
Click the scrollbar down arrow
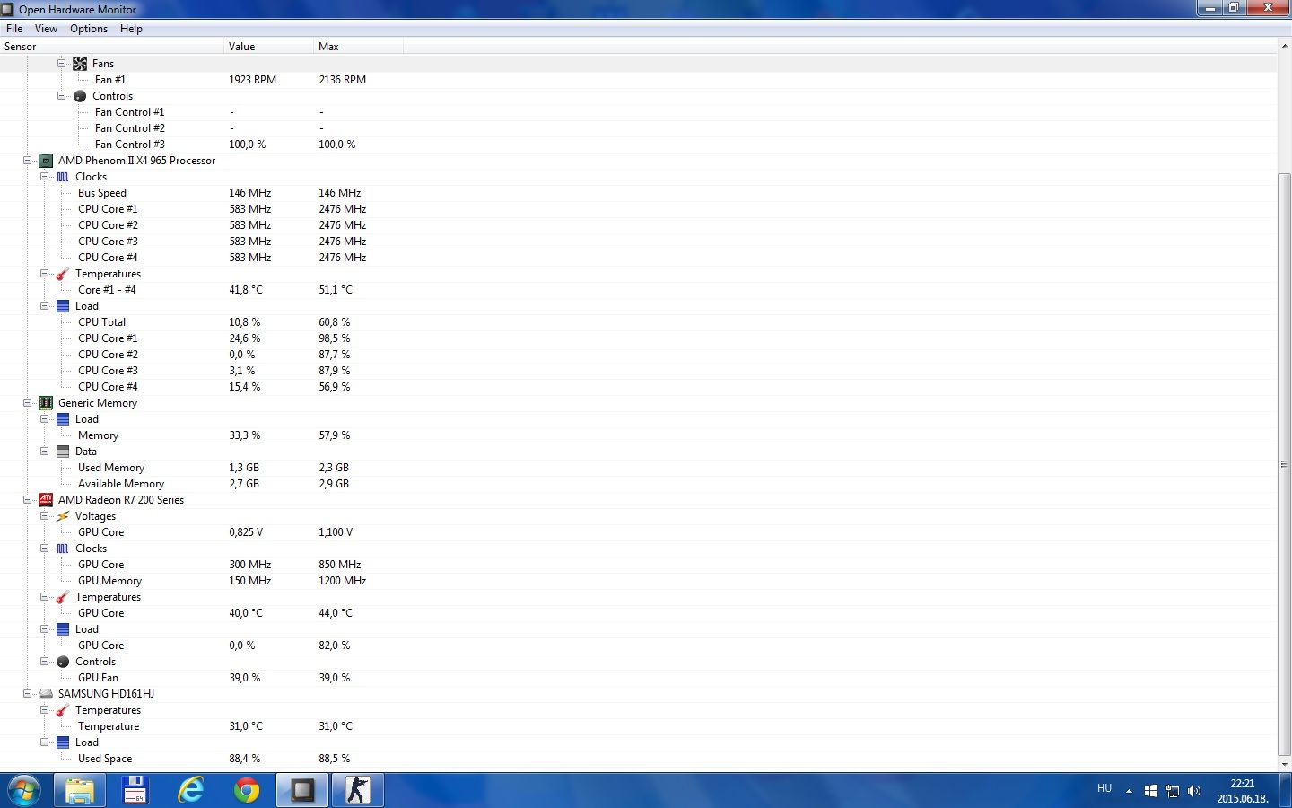pyautogui.click(x=1284, y=764)
